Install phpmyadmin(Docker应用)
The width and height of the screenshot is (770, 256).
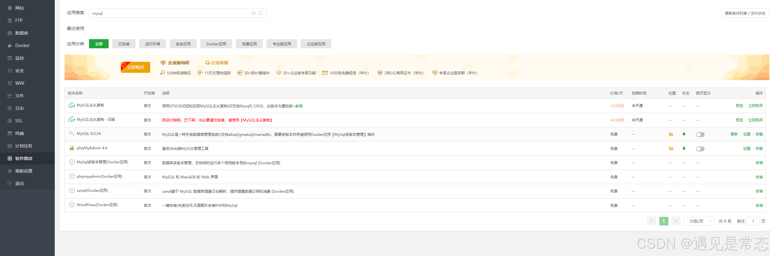pyautogui.click(x=759, y=177)
